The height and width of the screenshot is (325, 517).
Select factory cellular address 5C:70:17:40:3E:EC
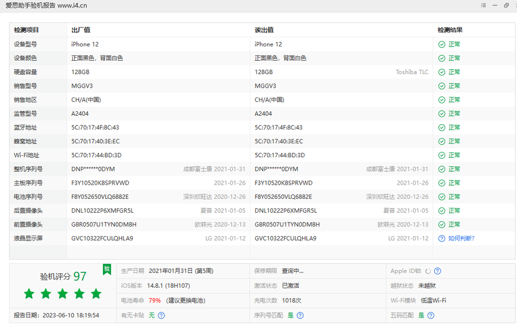95,142
